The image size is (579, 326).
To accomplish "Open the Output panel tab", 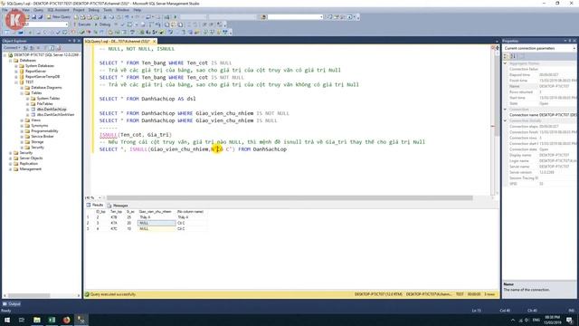I will [x=12, y=304].
